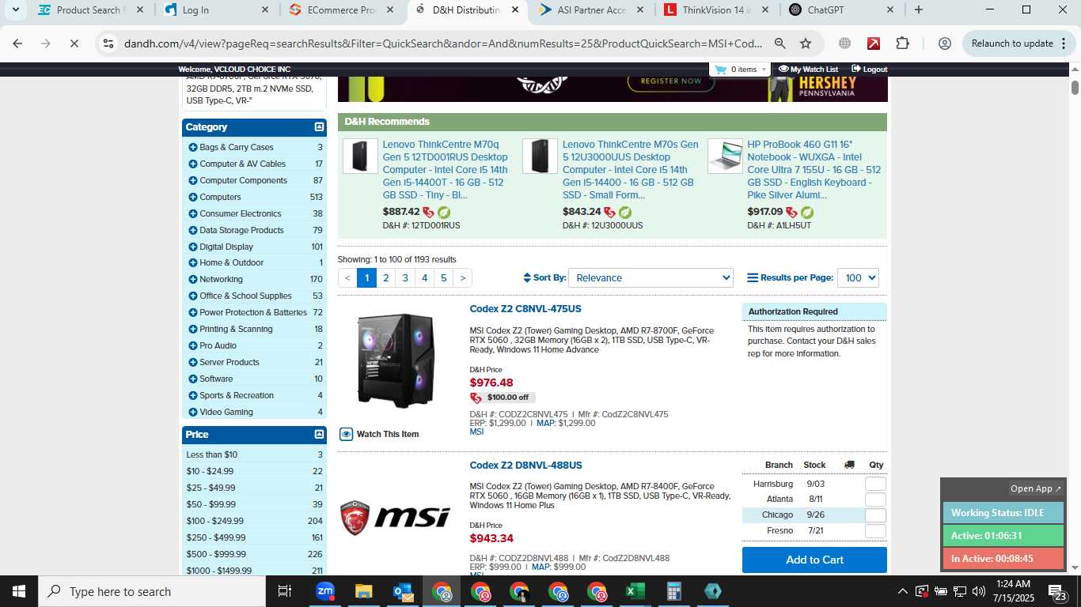Click the Codex Z2 gaming desktop thumbnail

click(395, 360)
